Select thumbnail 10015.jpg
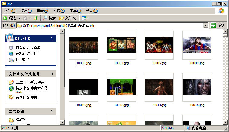 tap(197, 87)
